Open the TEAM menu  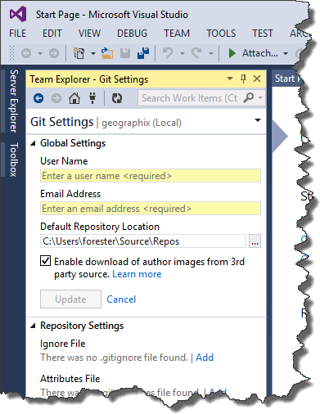[177, 34]
